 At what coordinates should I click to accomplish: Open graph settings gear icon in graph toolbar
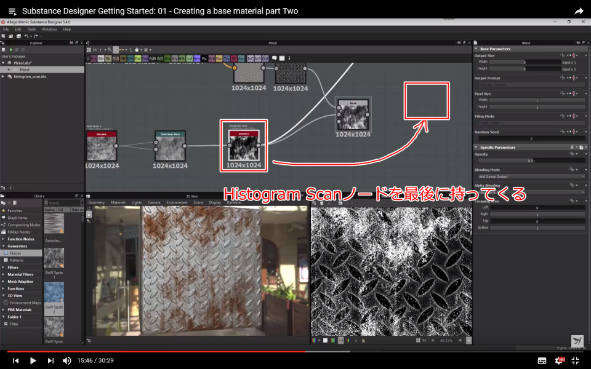click(x=146, y=50)
